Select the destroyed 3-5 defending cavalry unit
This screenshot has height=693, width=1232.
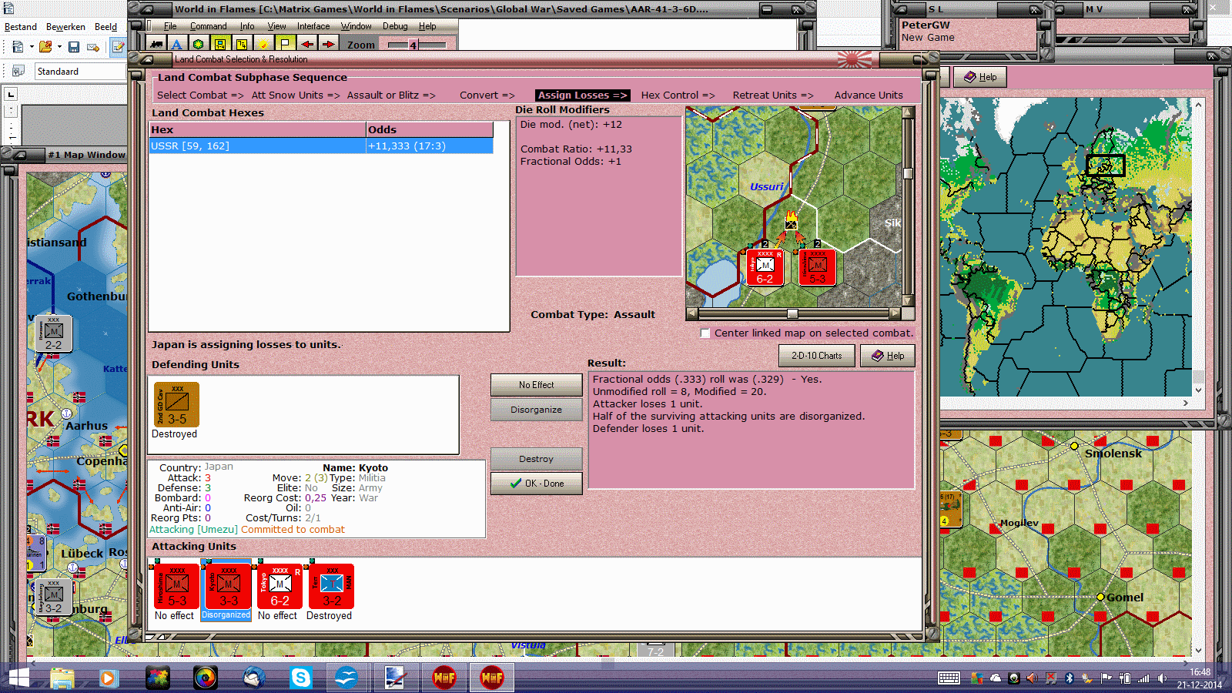tap(176, 404)
